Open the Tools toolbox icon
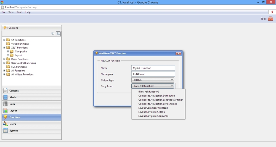The width and height of the screenshot is (276, 147). [x=270, y=19]
